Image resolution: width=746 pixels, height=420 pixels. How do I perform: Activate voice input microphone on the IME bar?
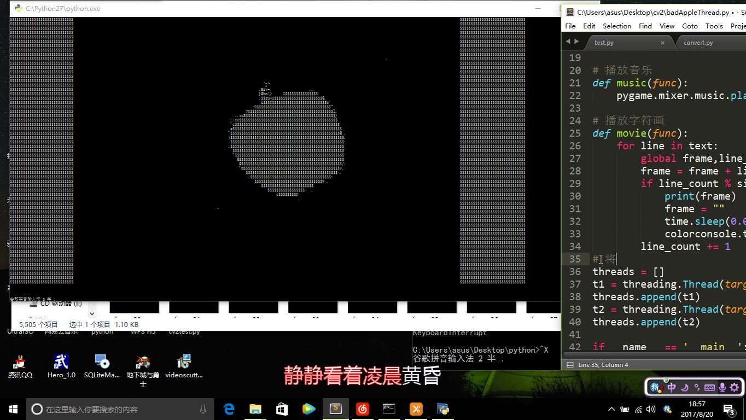722,388
